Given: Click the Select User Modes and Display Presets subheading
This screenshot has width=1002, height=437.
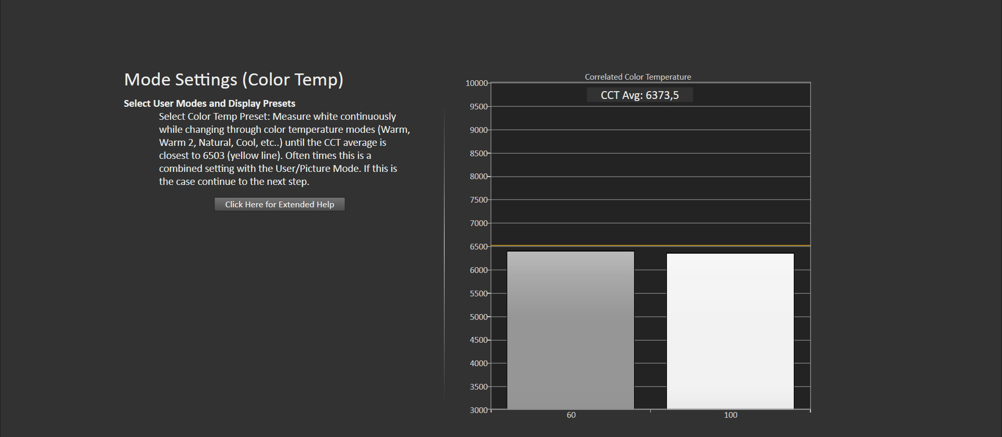Looking at the screenshot, I should click(x=209, y=104).
